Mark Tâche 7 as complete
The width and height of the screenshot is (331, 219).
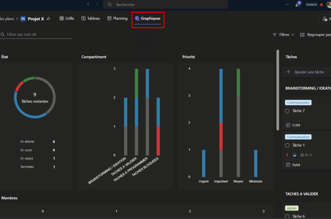[x=287, y=111]
